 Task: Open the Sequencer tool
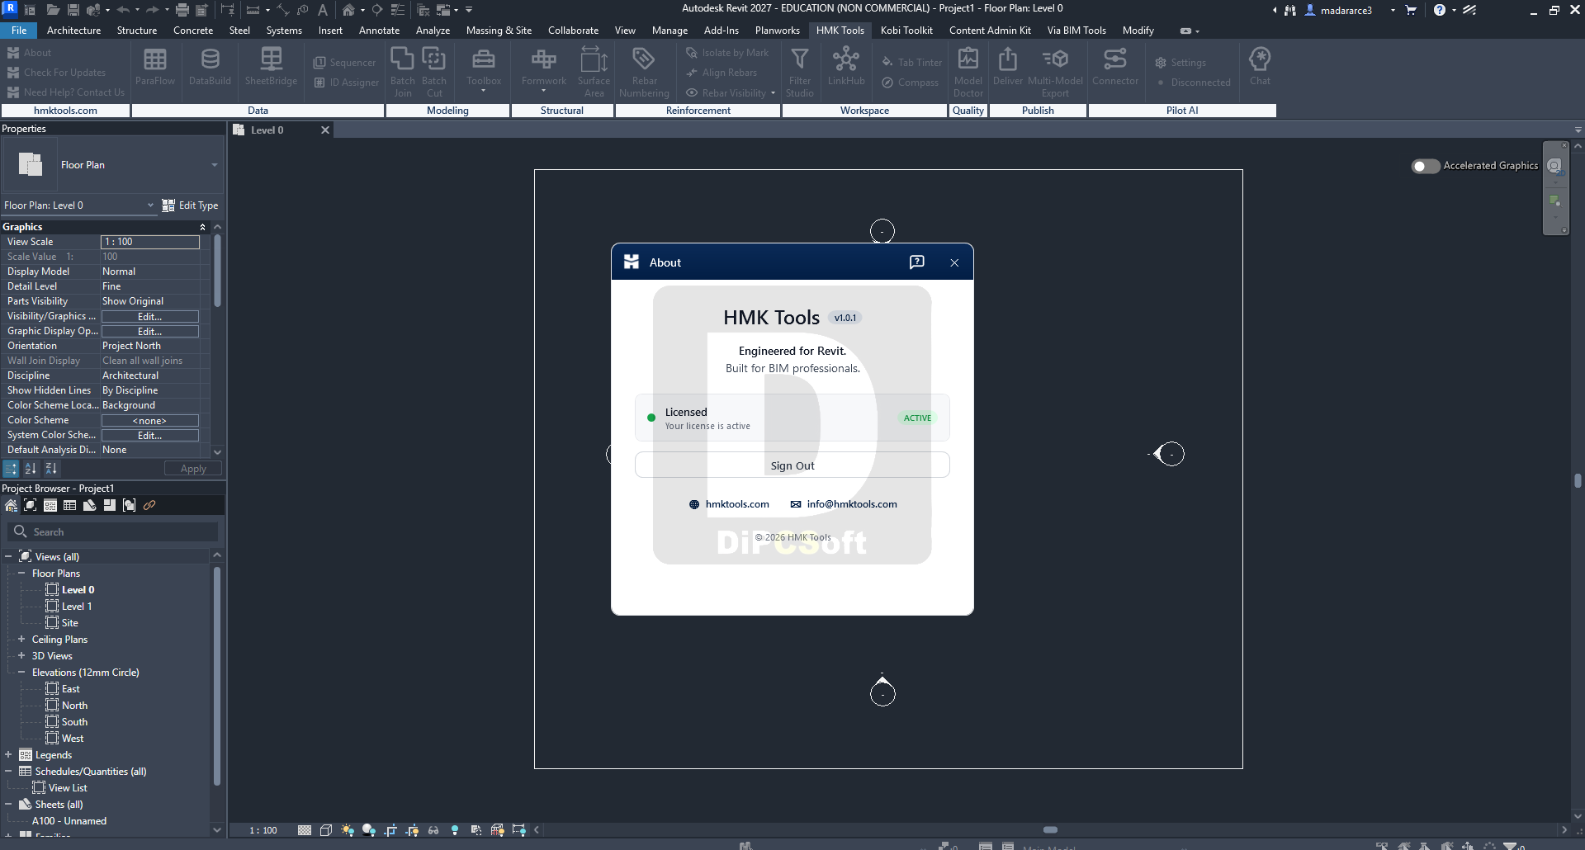(x=345, y=63)
